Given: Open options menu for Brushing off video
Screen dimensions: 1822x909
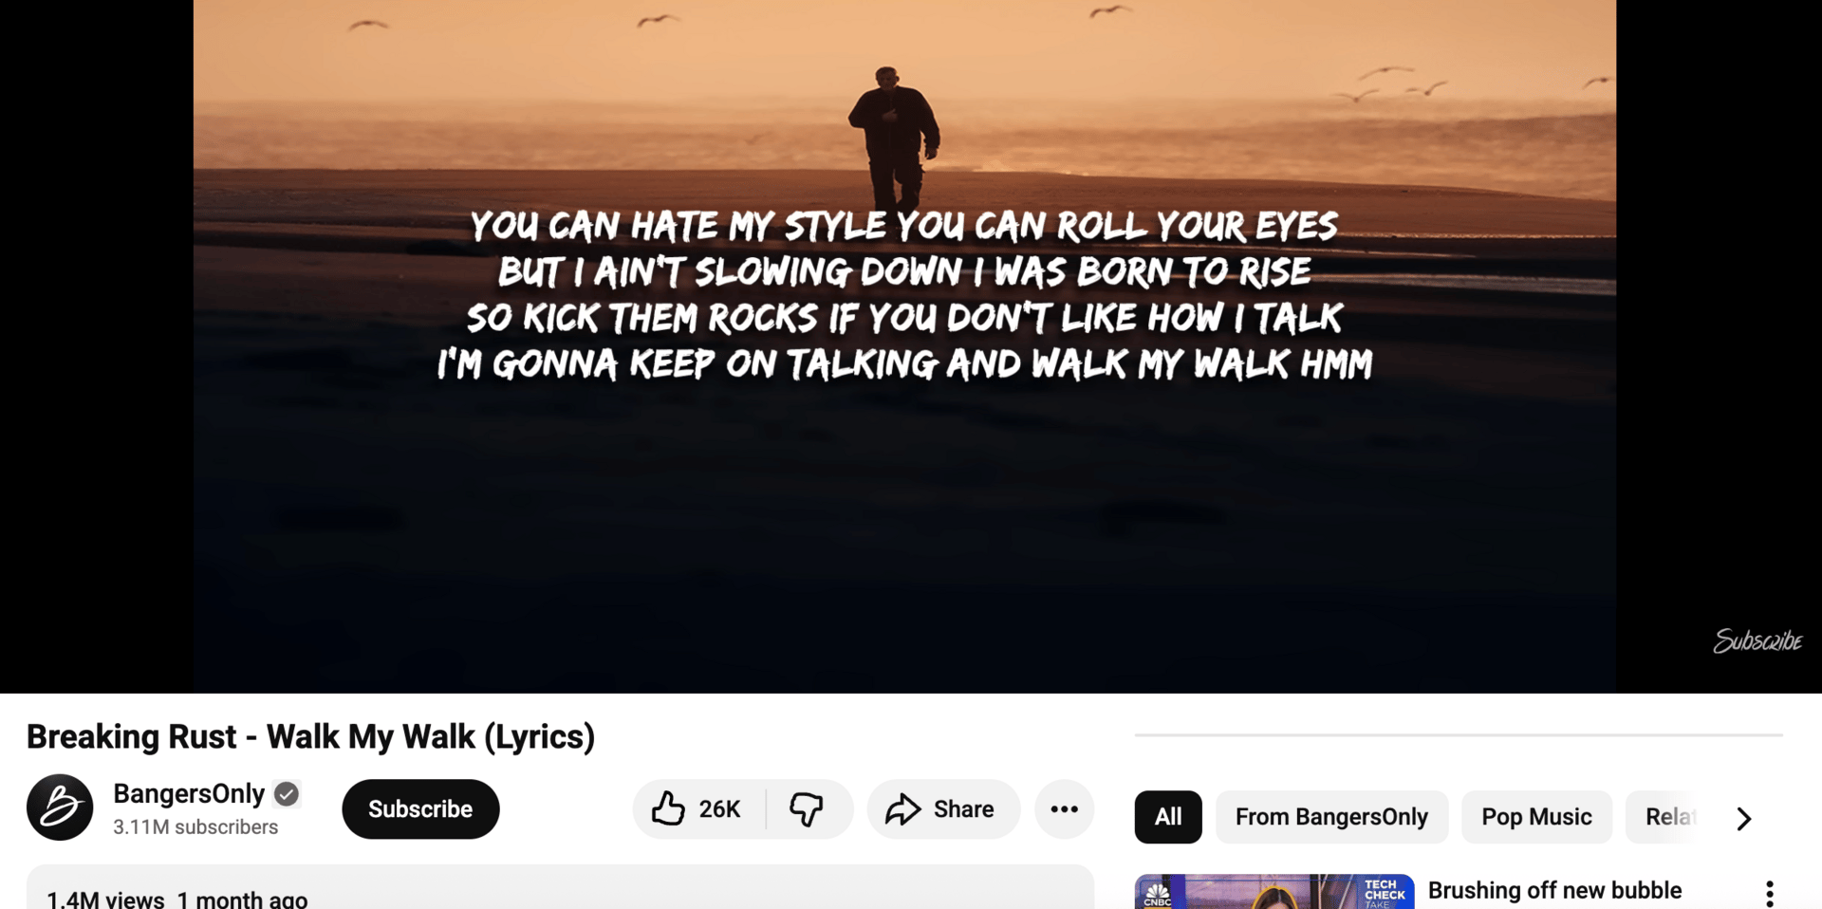Looking at the screenshot, I should coord(1770,893).
